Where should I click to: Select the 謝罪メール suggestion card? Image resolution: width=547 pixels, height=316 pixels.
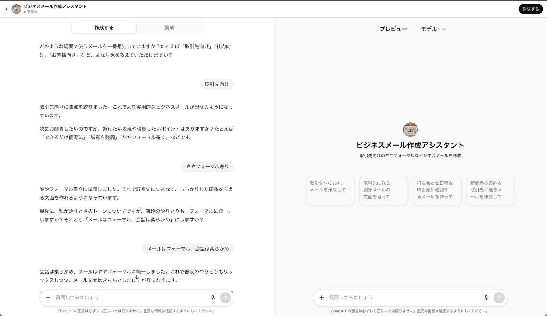pyautogui.click(x=383, y=190)
